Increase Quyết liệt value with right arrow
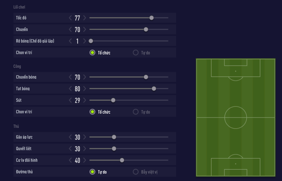Screen dimensions: 282x181 [x=84, y=149]
